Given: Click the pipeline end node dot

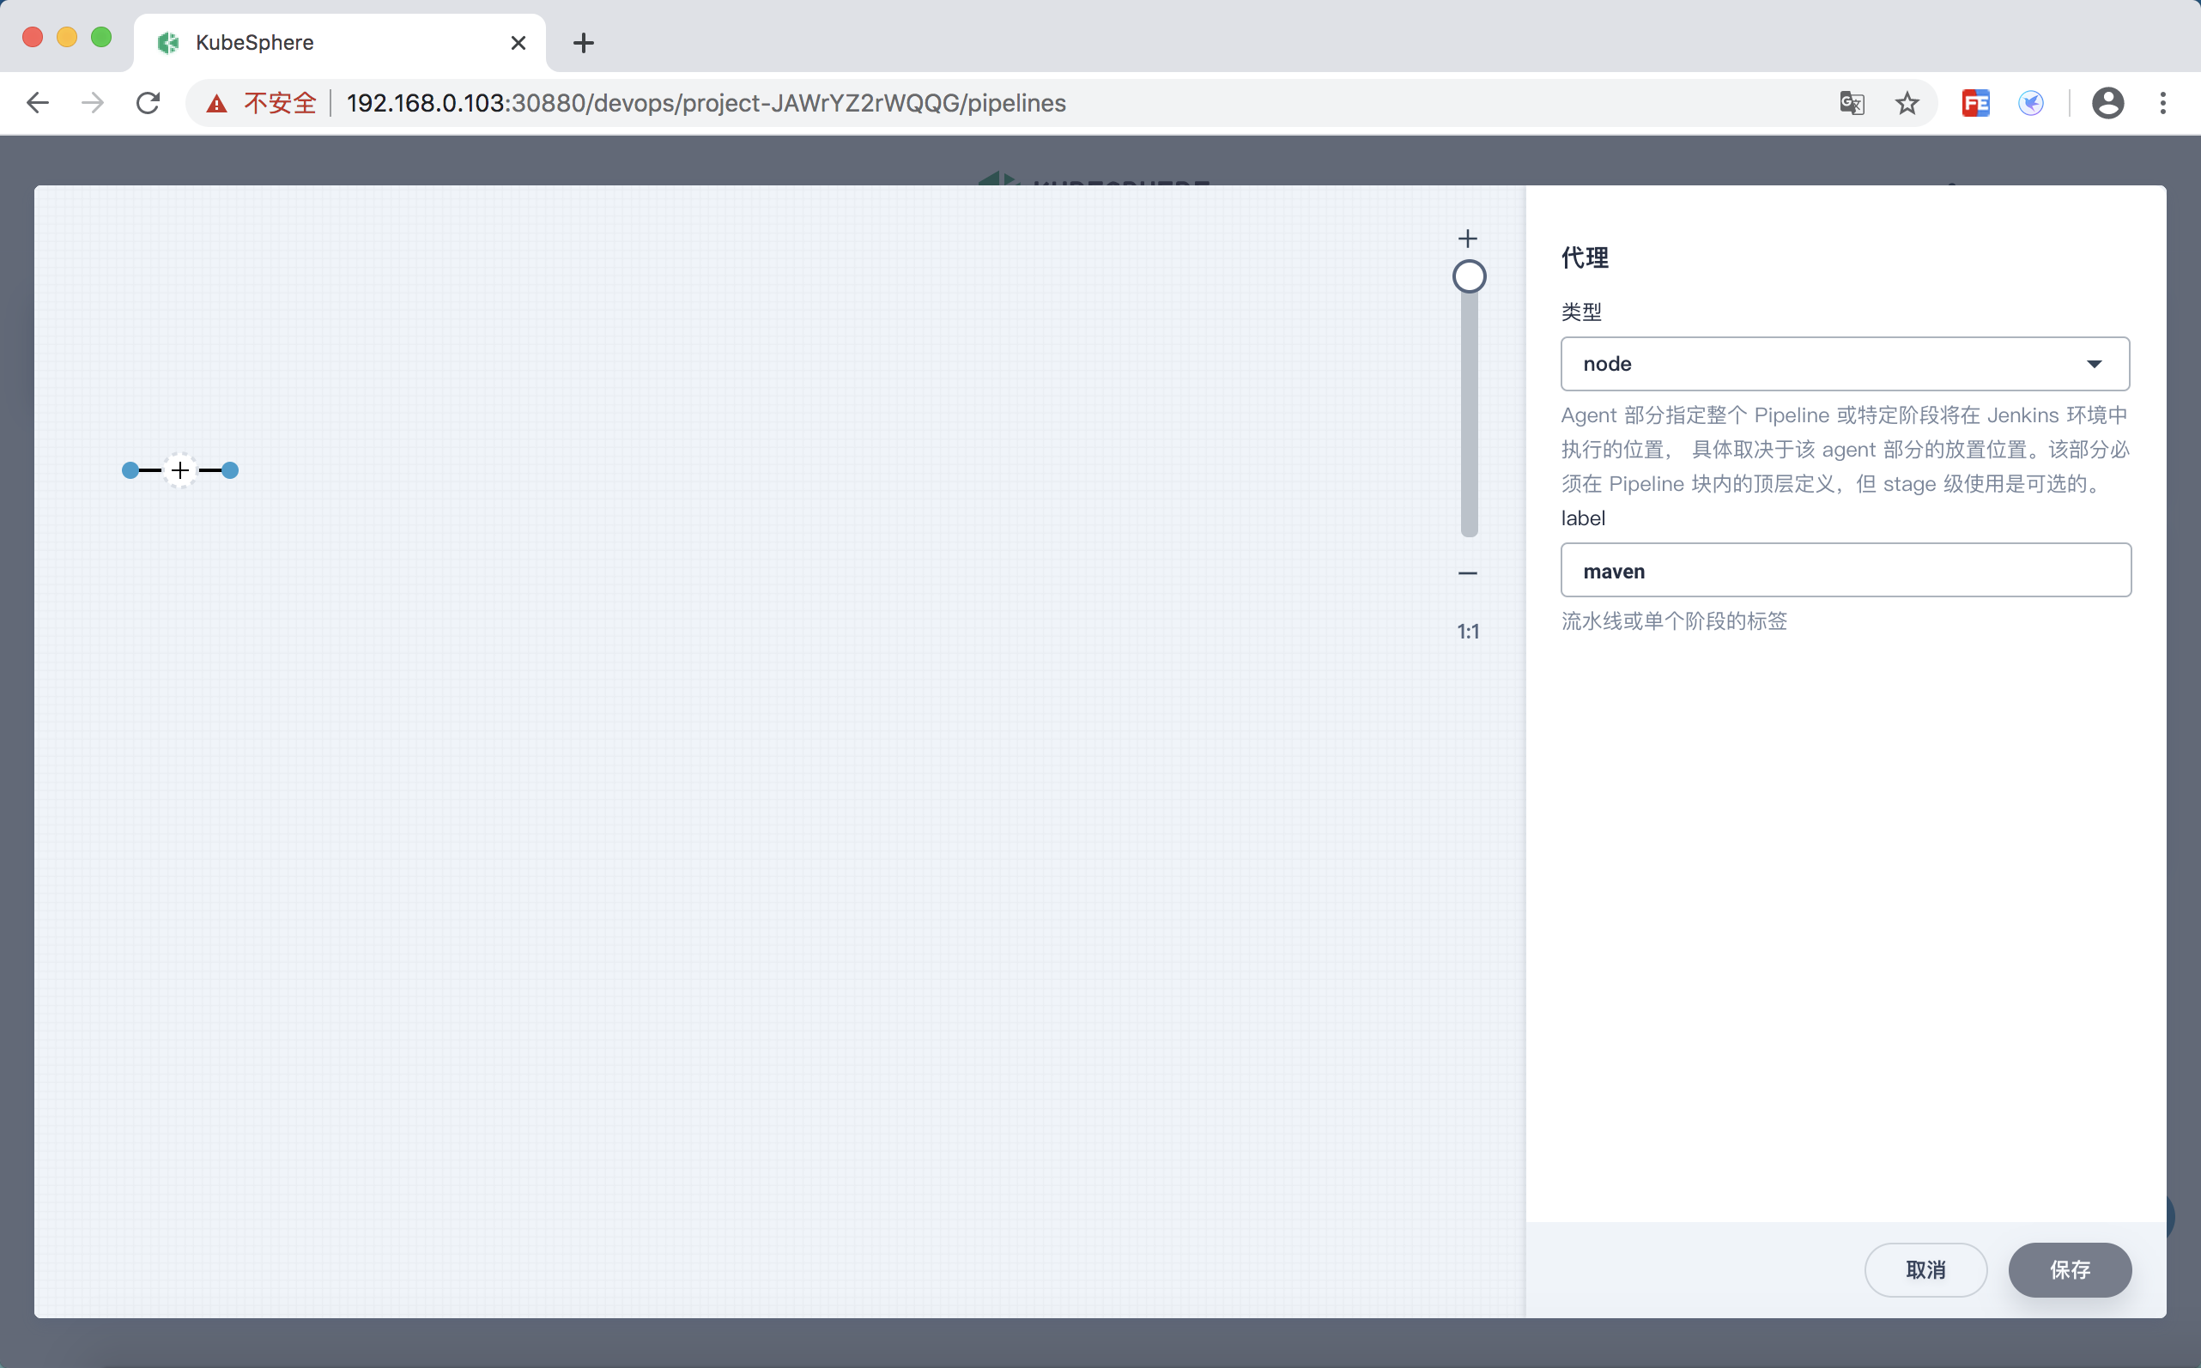Looking at the screenshot, I should 230,470.
